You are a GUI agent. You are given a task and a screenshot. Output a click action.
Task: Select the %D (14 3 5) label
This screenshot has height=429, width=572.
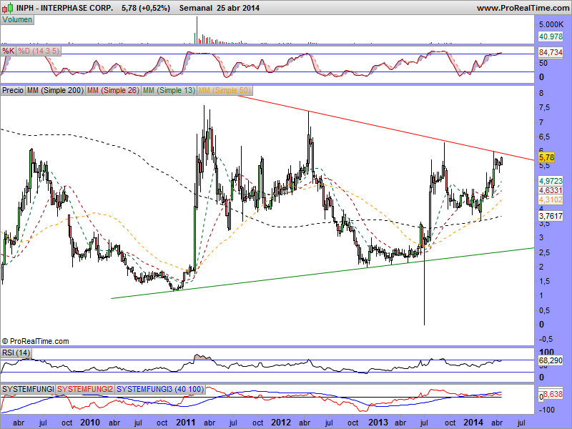point(39,51)
